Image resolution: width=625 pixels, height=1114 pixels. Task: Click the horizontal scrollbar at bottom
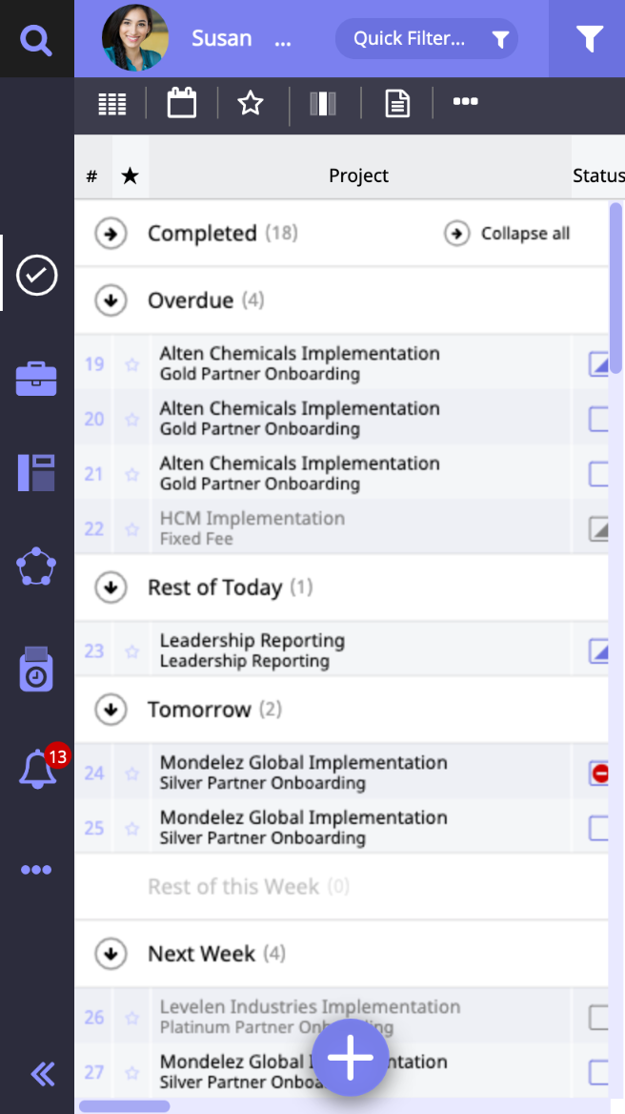pos(124,1106)
